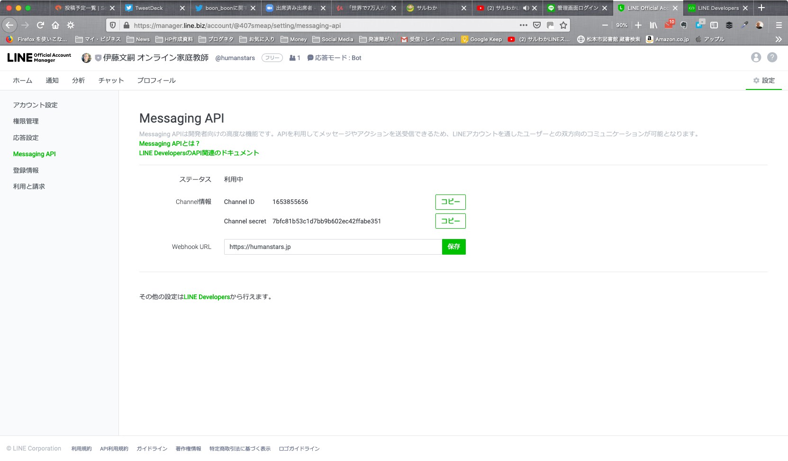Go back with the browser back arrow
The width and height of the screenshot is (788, 461).
coord(9,25)
